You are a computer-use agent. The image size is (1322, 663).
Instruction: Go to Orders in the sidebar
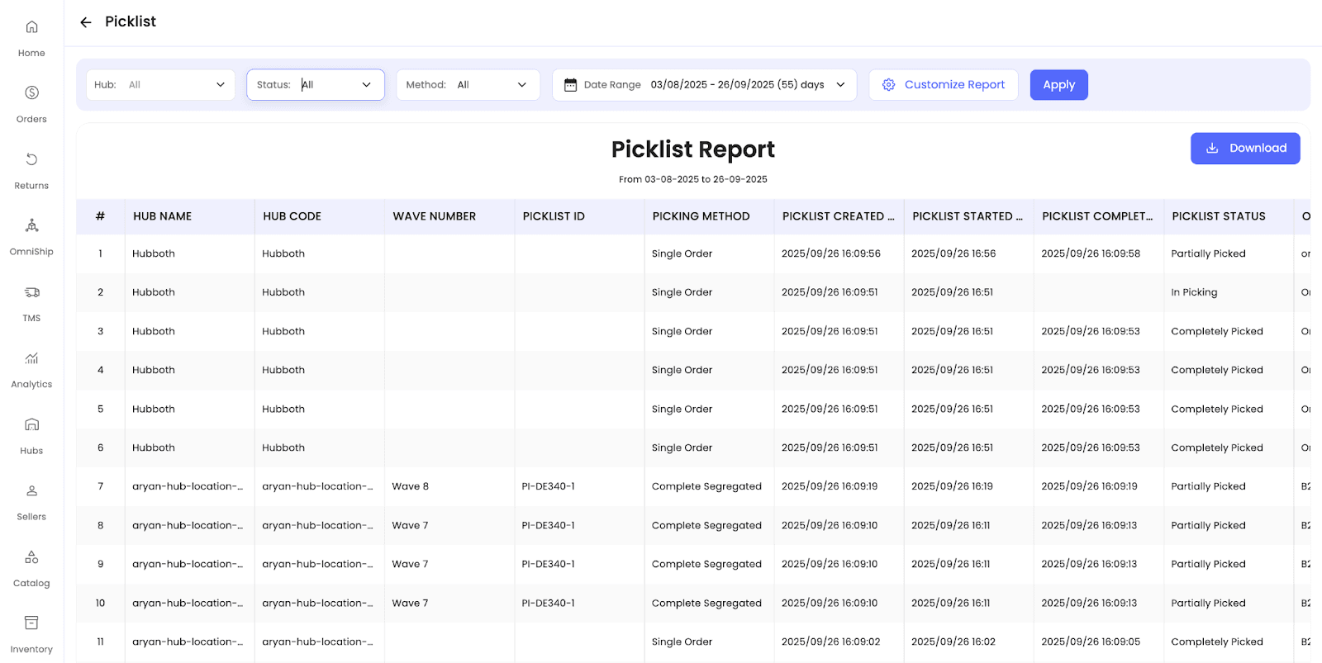point(31,103)
